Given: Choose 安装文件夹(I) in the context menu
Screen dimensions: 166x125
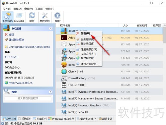Looking at the screenshot, I should (89, 54).
